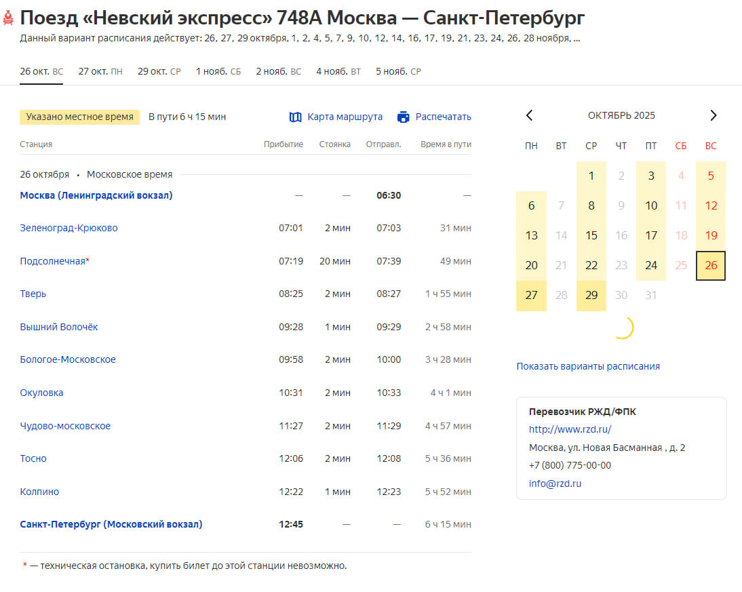Click the yellow loading spinner under calendar
742x592 pixels.
point(625,326)
